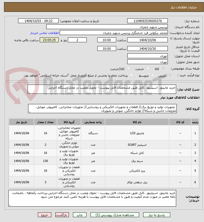Click the remaining days field showing 2

[x=77, y=40]
